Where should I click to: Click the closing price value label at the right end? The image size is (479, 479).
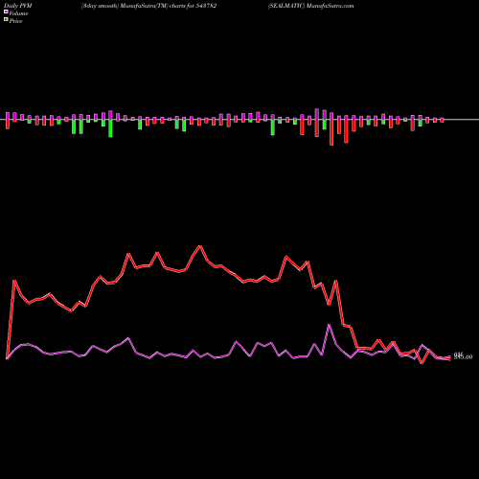[x=463, y=357]
